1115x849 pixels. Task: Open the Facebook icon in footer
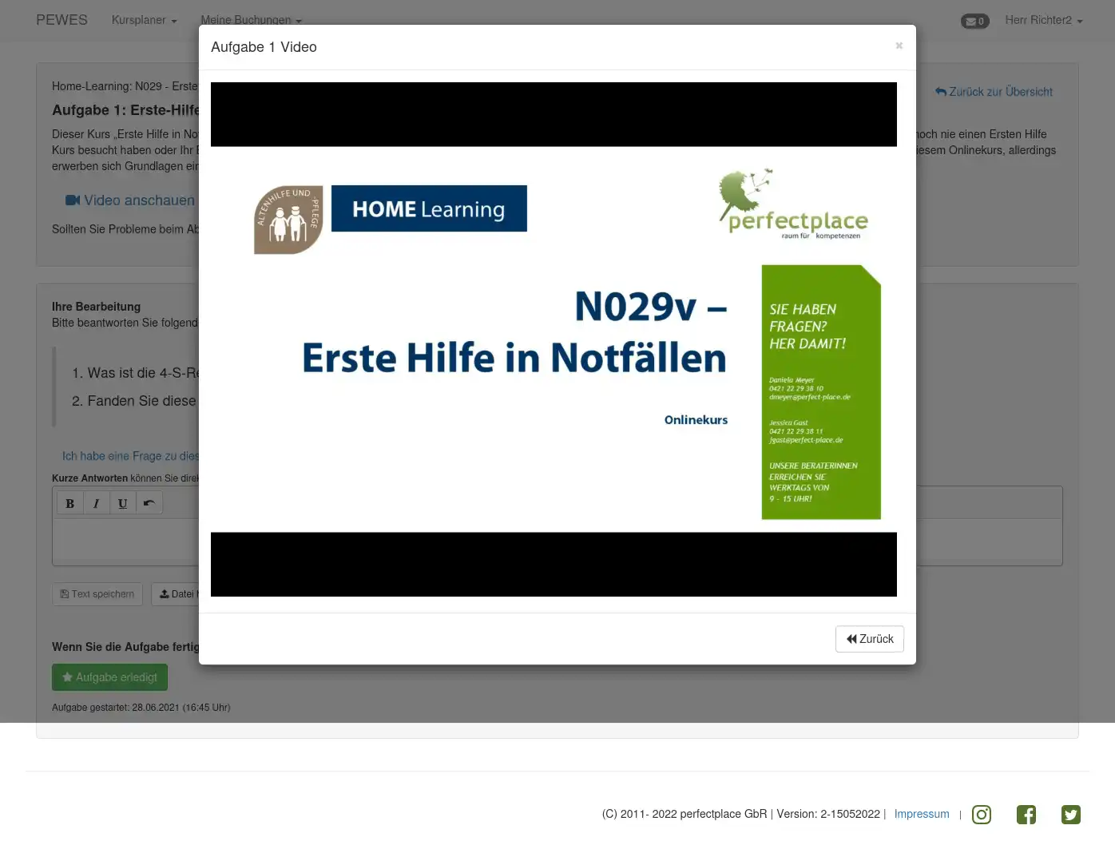pos(1026,815)
